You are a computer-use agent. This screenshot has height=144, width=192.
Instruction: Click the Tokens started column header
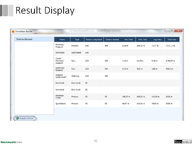tap(112, 39)
